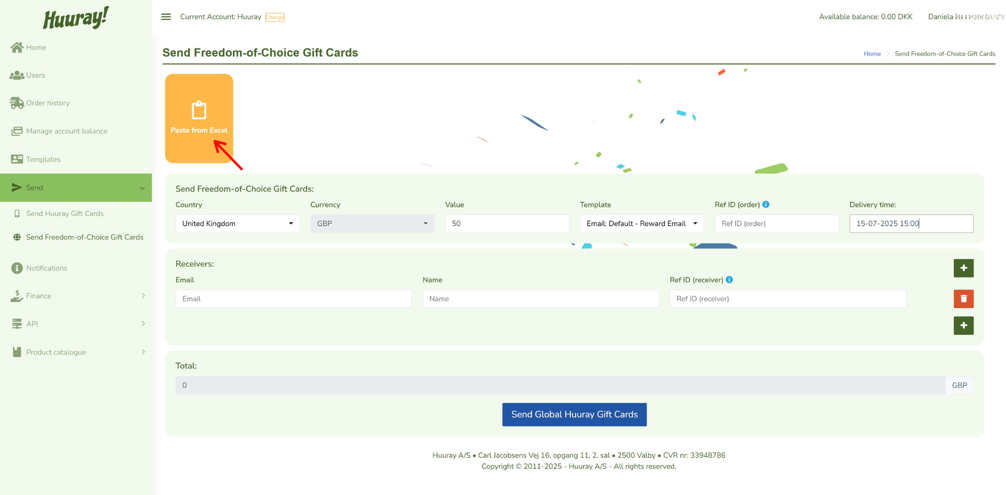Open Order history from the sidebar

48,103
